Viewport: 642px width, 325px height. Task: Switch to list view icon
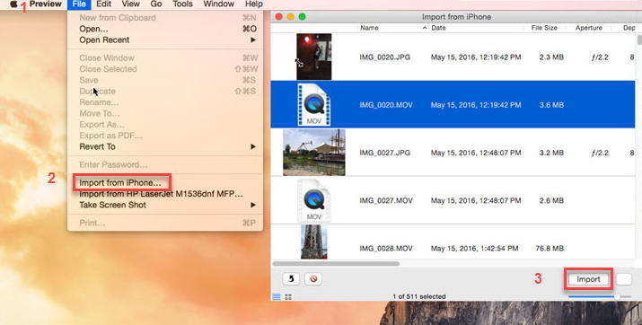click(277, 297)
